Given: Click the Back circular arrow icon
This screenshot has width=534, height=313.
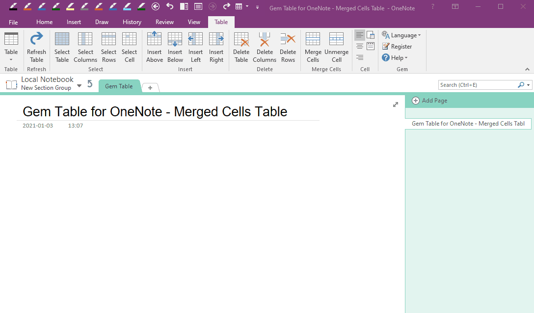Looking at the screenshot, I should (x=156, y=6).
